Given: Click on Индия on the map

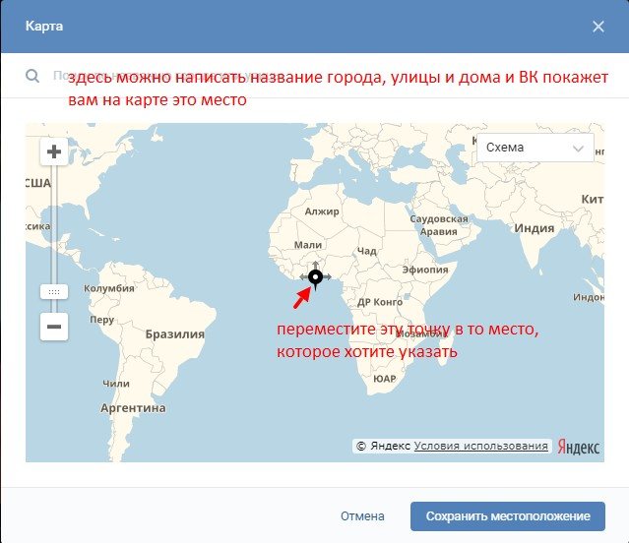Looking at the screenshot, I should point(535,227).
